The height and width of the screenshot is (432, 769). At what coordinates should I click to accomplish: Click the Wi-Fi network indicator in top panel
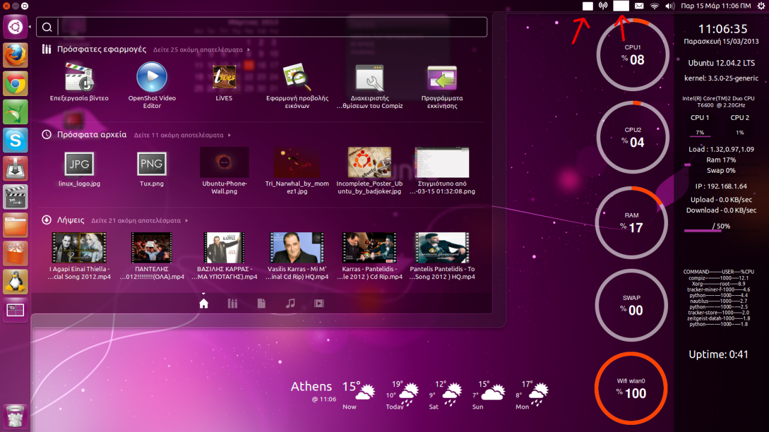654,6
